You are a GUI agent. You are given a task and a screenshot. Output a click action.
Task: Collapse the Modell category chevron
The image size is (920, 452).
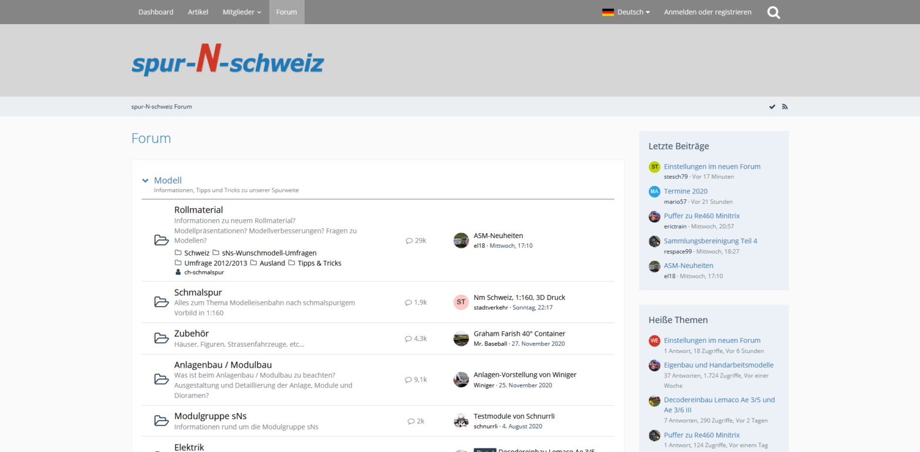coord(145,181)
